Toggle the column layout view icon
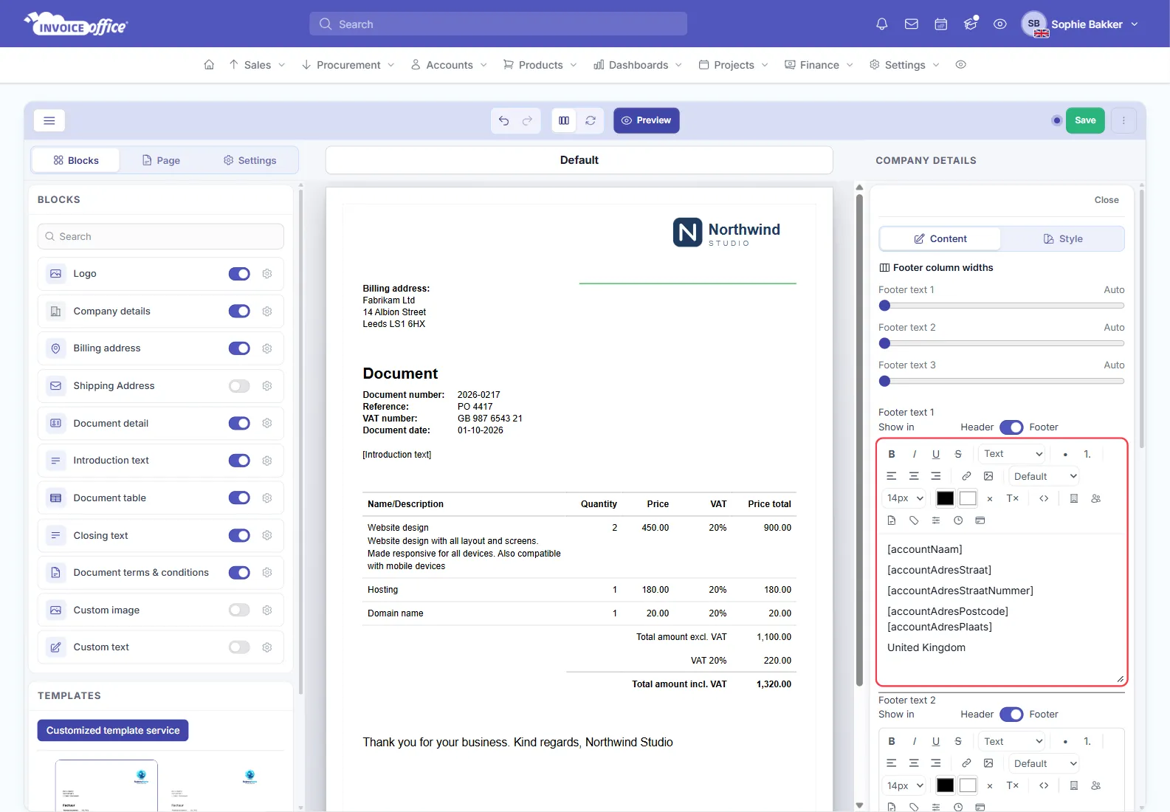This screenshot has height=812, width=1170. coord(564,120)
